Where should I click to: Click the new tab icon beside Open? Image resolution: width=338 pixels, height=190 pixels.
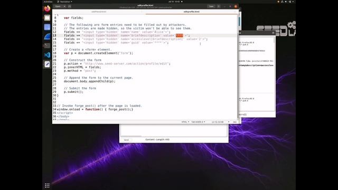pos(69,6)
